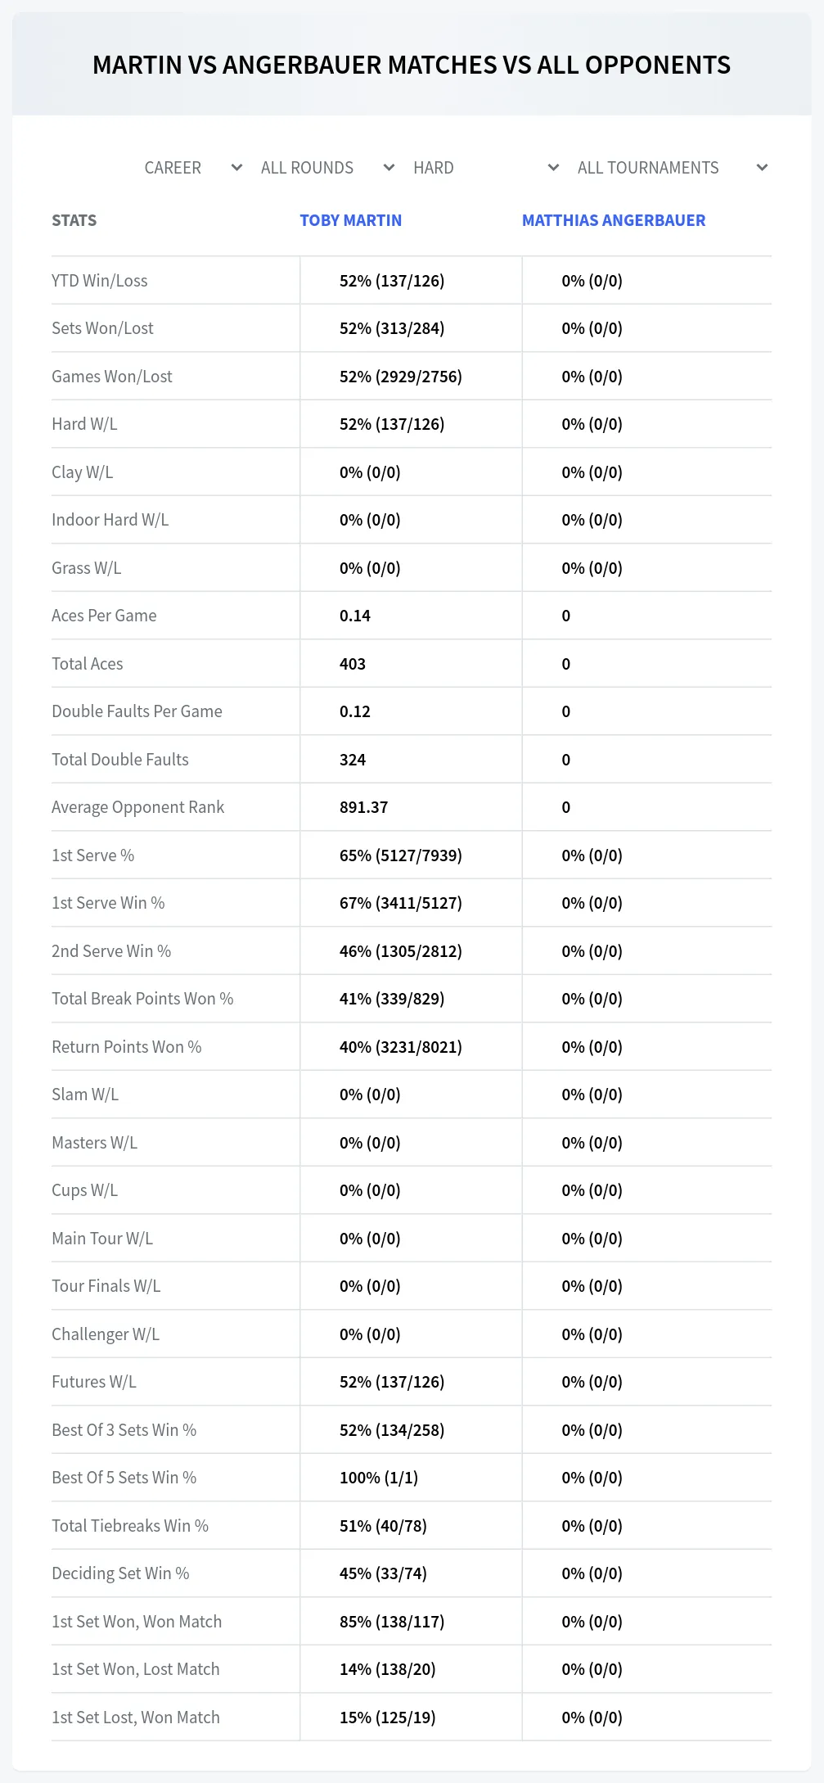Click the chevron beside ALL ROUNDS
The height and width of the screenshot is (1783, 824).
click(389, 168)
